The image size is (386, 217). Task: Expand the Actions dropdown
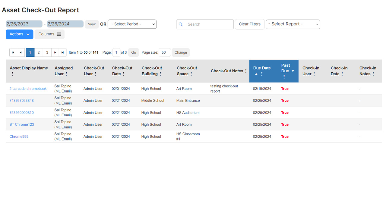point(19,34)
